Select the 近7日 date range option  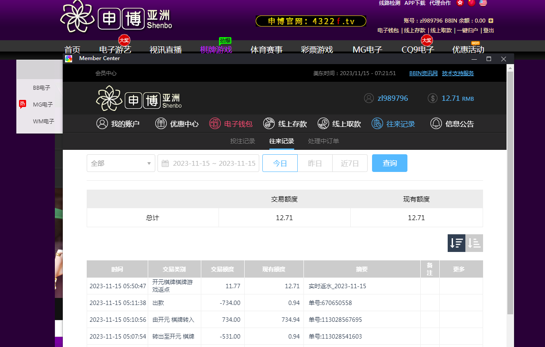[x=350, y=163]
